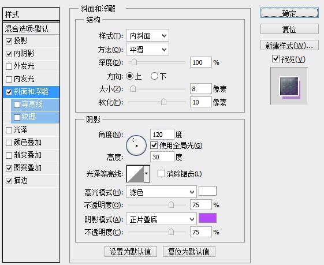Image resolution: width=324 pixels, height=265 pixels.
Task: Select the 下 direction radio button
Action: pyautogui.click(x=154, y=76)
